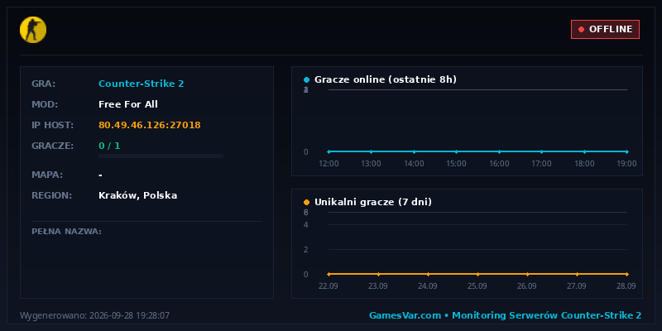The width and height of the screenshot is (662, 331).
Task: Click the map value dash next to MAPA
Action: pyautogui.click(x=100, y=175)
